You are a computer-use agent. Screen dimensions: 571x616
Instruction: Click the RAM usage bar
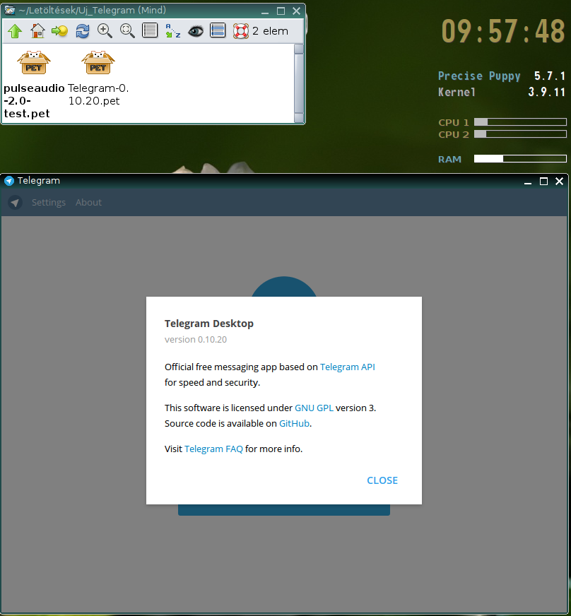(x=520, y=159)
